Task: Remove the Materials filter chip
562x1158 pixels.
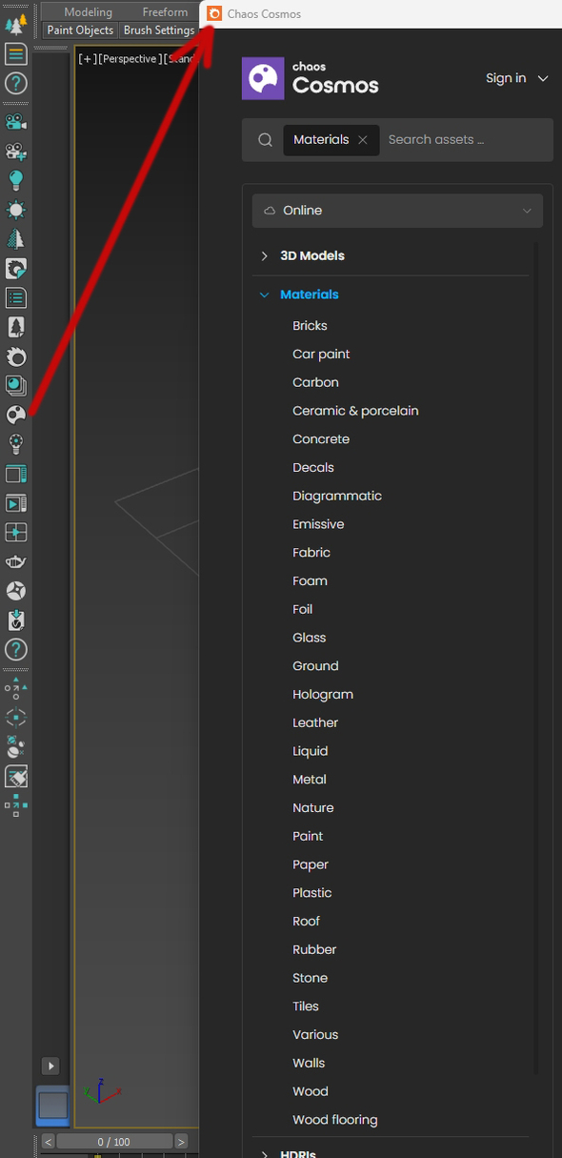Action: point(363,140)
